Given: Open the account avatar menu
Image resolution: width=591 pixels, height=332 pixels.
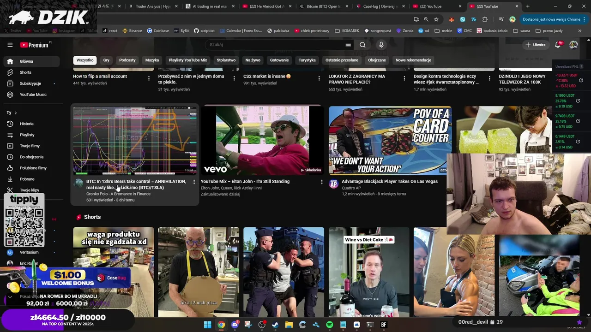Looking at the screenshot, I should click(573, 45).
